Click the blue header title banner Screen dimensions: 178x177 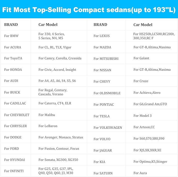point(89,9)
